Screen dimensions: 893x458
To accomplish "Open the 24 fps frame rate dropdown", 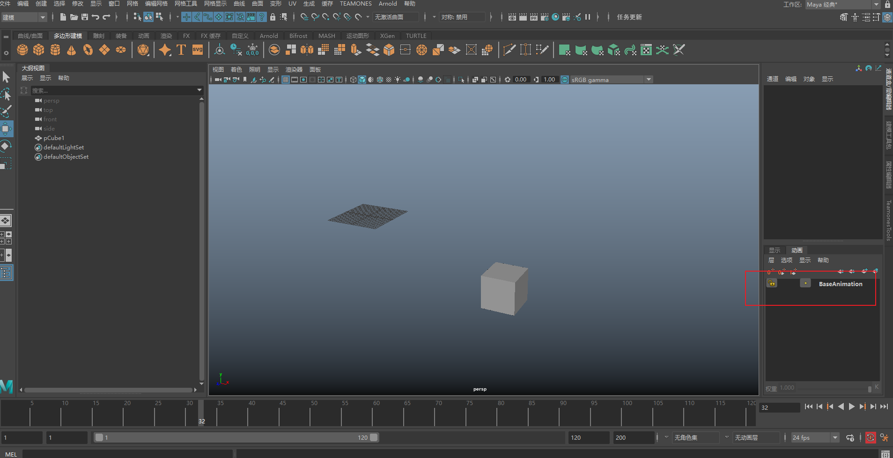I will tap(835, 437).
